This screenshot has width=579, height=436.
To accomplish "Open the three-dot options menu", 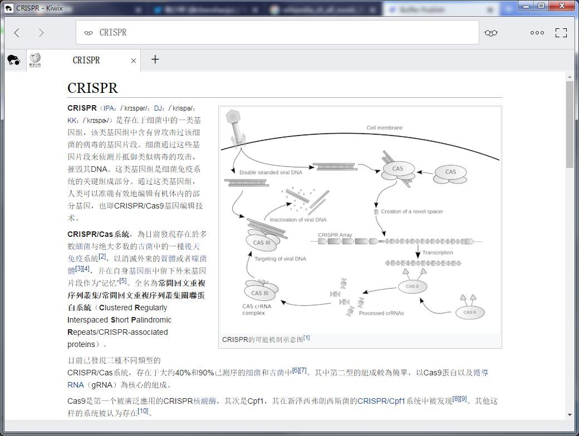I will point(537,33).
